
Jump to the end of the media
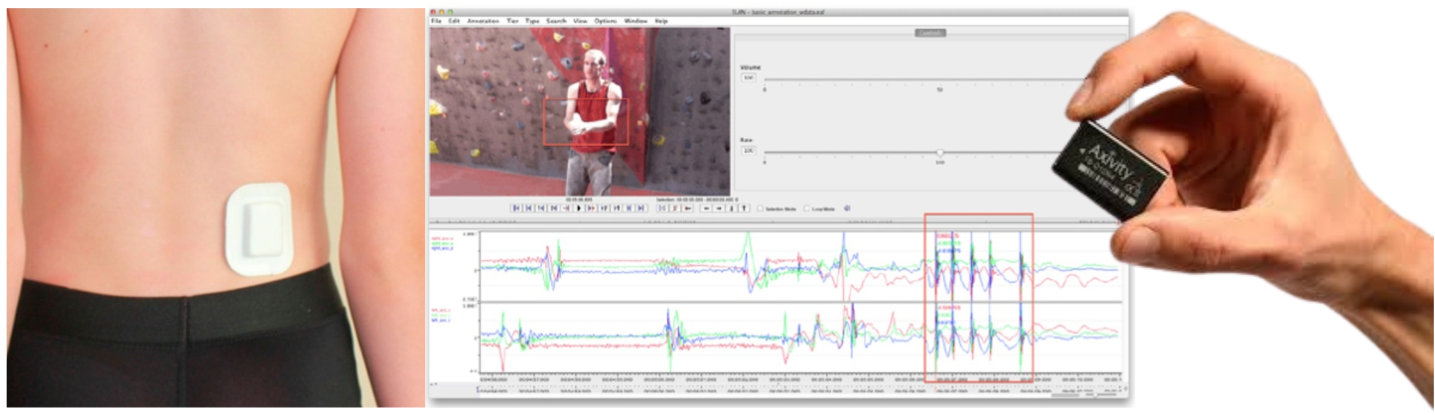point(642,208)
